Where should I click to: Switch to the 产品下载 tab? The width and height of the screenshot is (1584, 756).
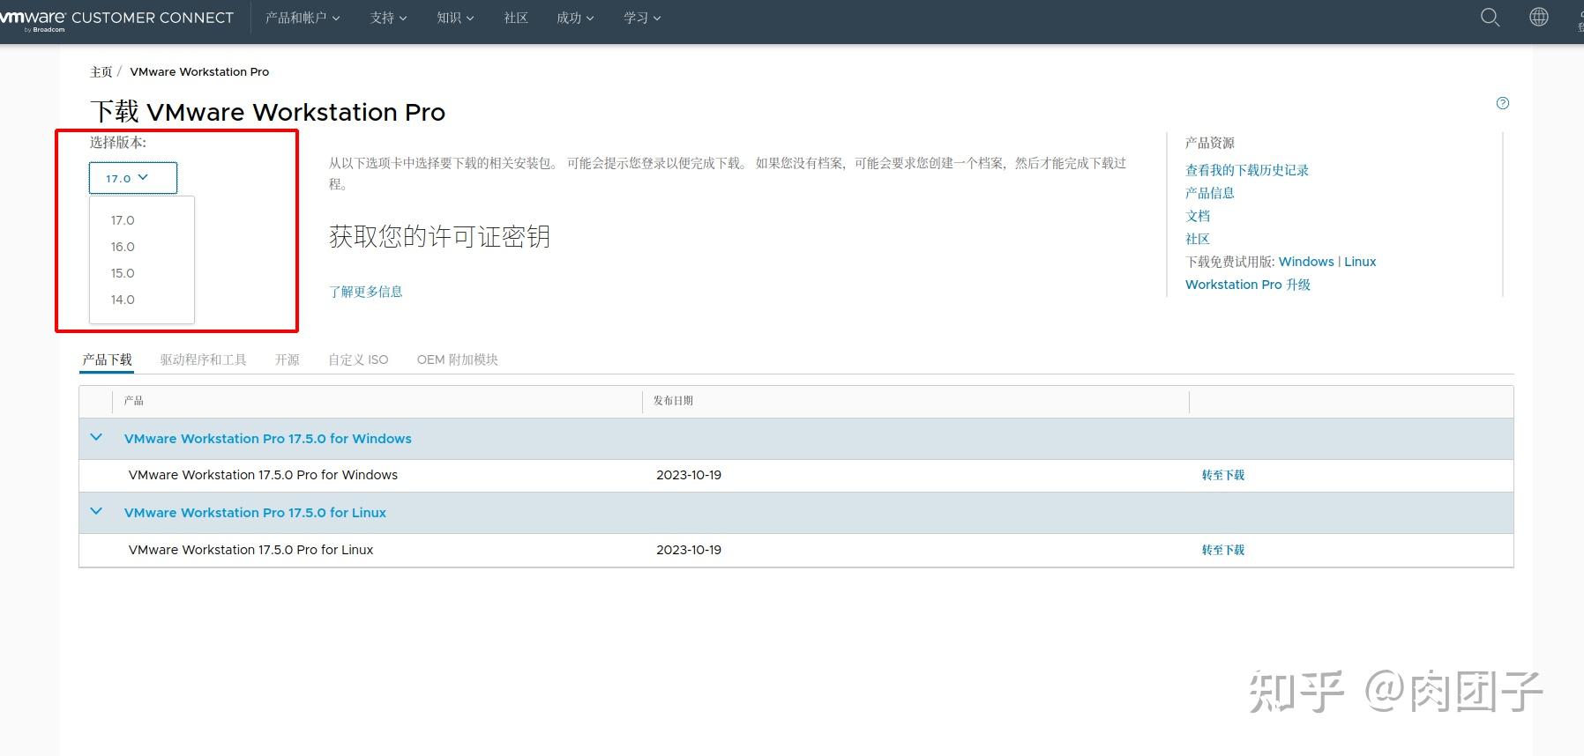[x=107, y=359]
